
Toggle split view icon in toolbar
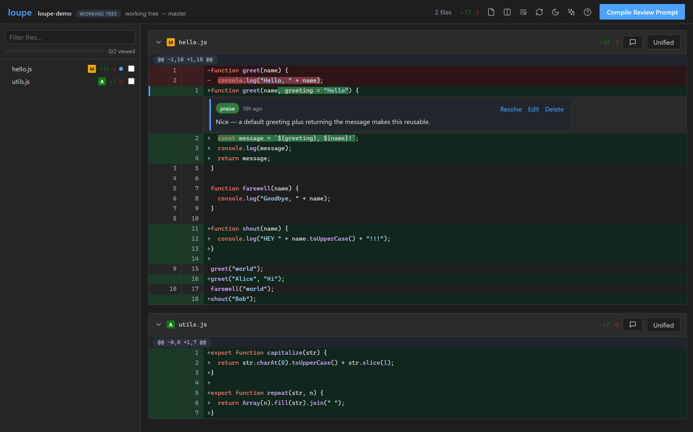point(507,12)
